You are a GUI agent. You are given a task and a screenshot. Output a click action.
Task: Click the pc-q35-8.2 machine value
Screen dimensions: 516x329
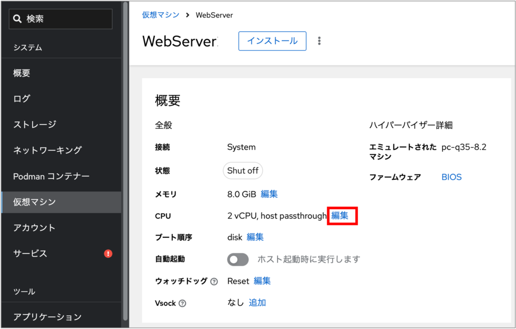coord(464,147)
